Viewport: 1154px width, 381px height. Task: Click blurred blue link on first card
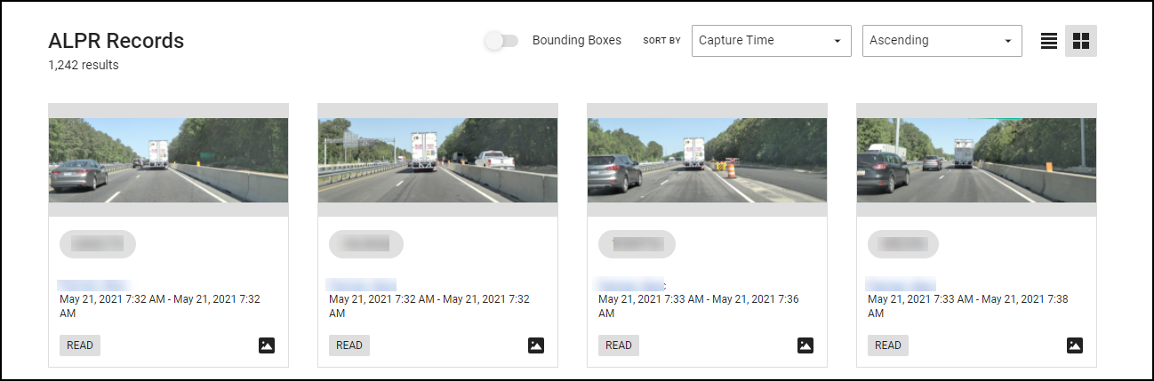click(93, 284)
